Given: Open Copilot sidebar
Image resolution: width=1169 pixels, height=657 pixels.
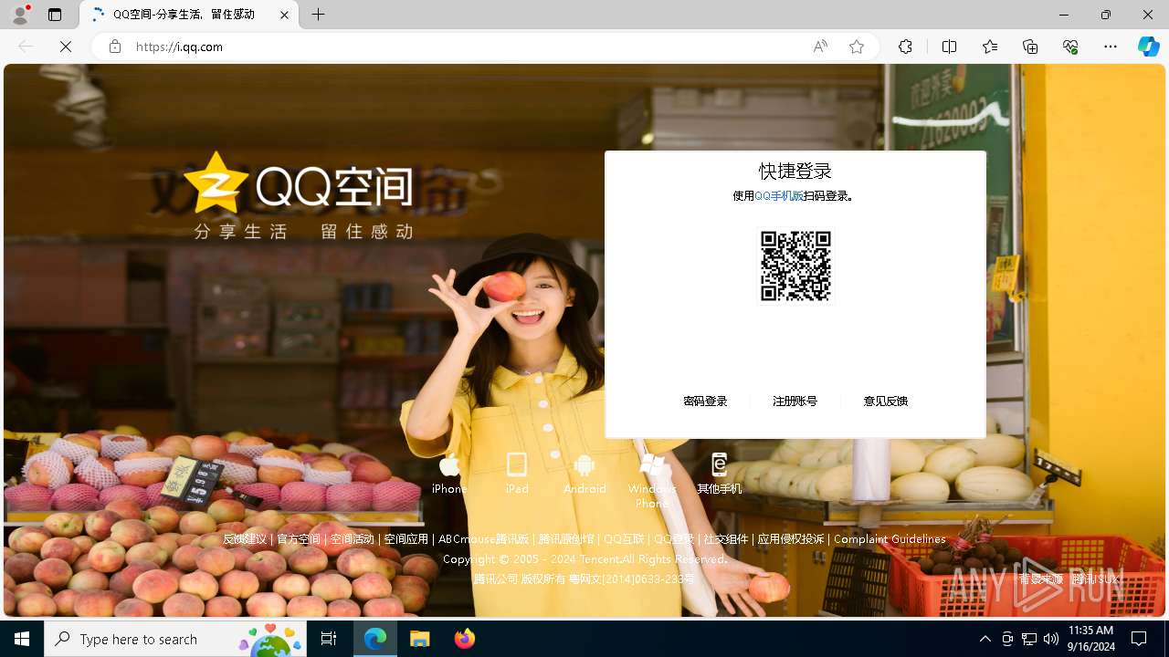Looking at the screenshot, I should tap(1148, 47).
